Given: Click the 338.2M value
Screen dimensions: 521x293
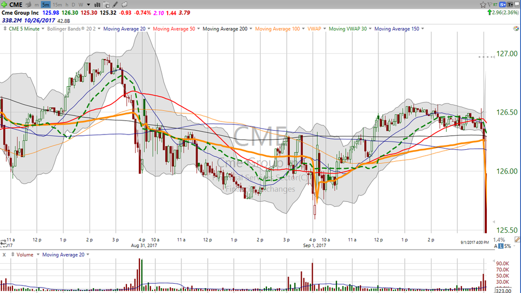Looking at the screenshot, I should click(x=12, y=21).
